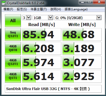Open the 設定(S) menu
This screenshot has height=96, width=106.
pos(22,9)
